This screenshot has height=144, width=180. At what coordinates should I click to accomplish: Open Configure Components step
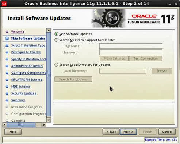click(28, 73)
